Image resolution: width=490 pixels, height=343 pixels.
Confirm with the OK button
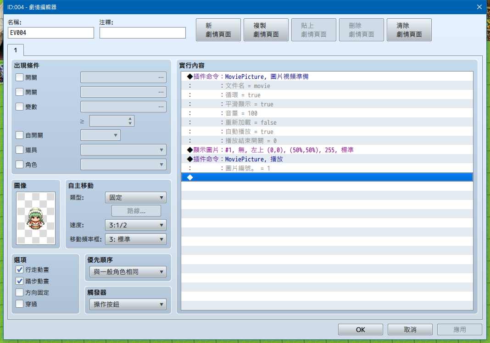click(360, 330)
